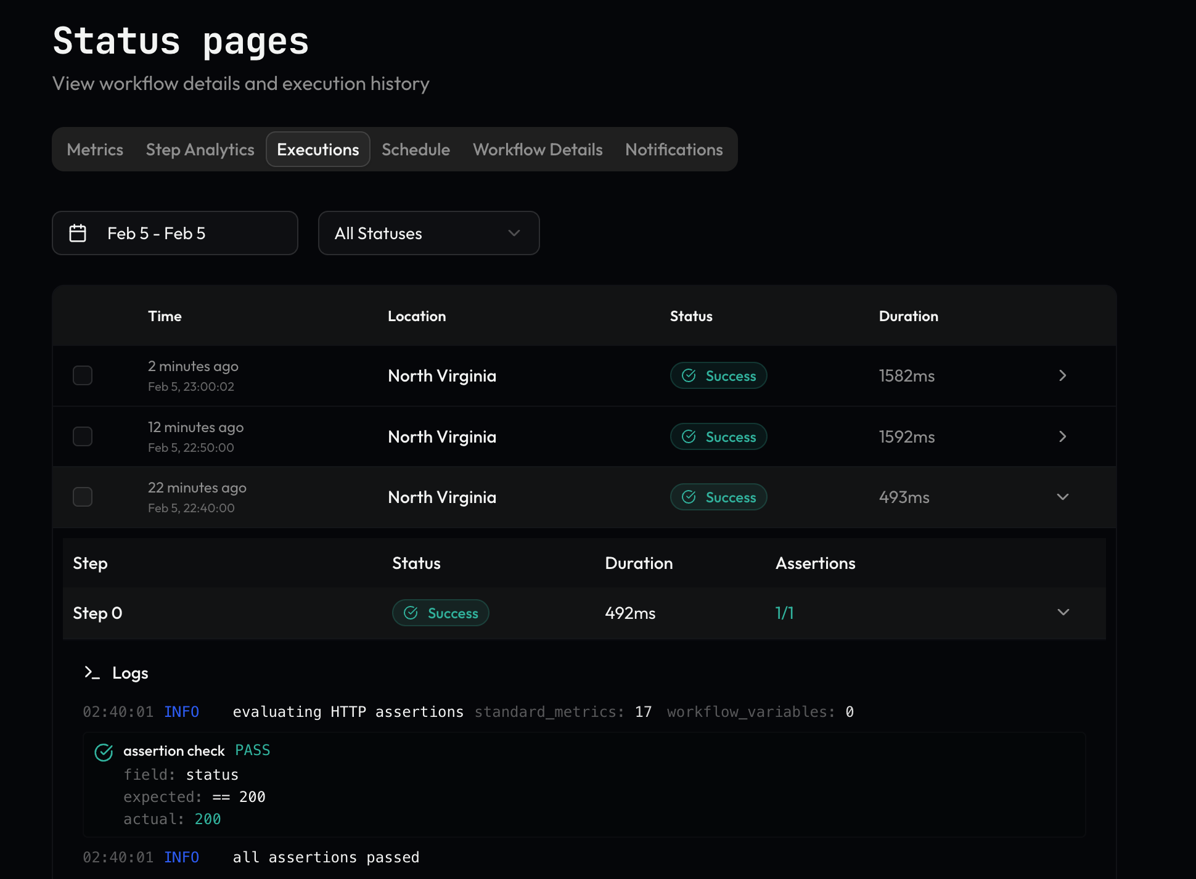The width and height of the screenshot is (1196, 879).
Task: Click Step 0 Success status badge icon
Action: [x=411, y=613]
